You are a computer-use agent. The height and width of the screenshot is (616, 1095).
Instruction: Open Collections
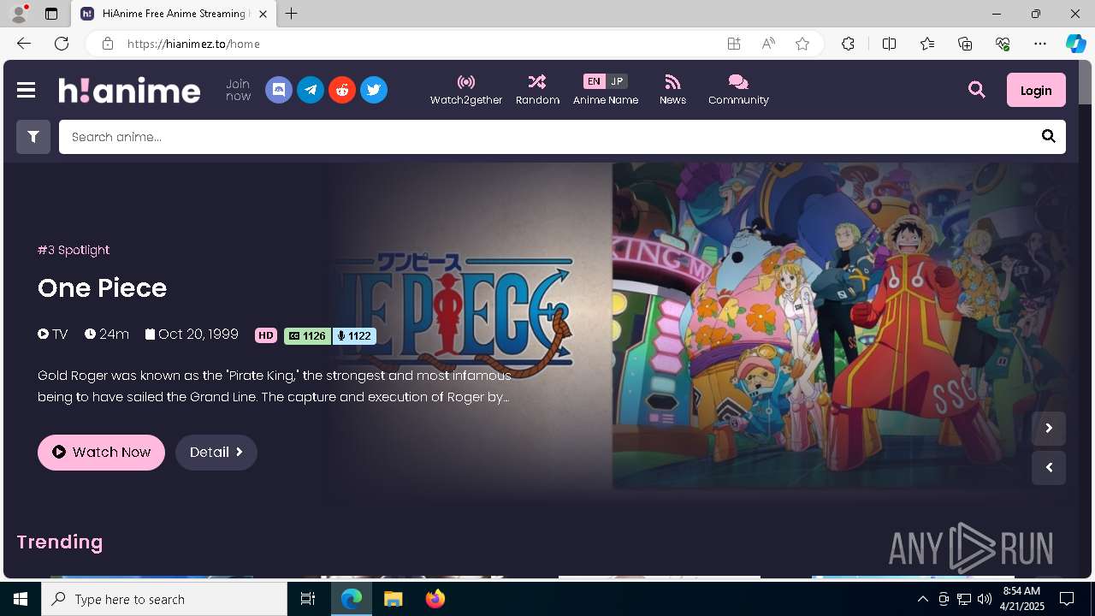click(x=965, y=44)
